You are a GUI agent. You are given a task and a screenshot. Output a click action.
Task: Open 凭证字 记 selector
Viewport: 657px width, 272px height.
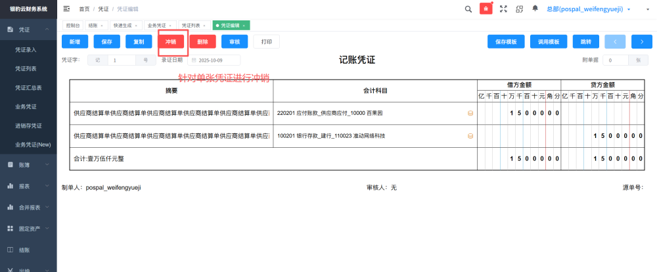[x=98, y=60]
